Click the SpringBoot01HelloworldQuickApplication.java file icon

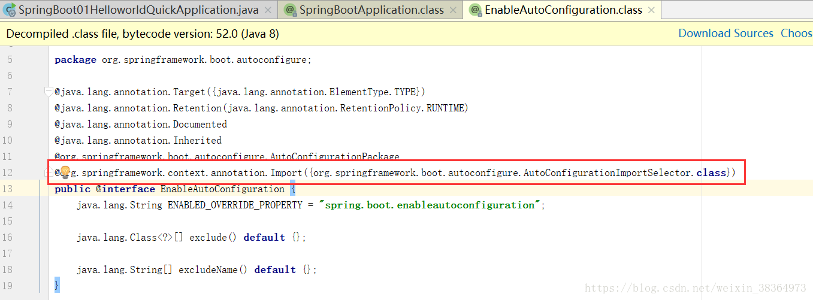click(x=10, y=10)
